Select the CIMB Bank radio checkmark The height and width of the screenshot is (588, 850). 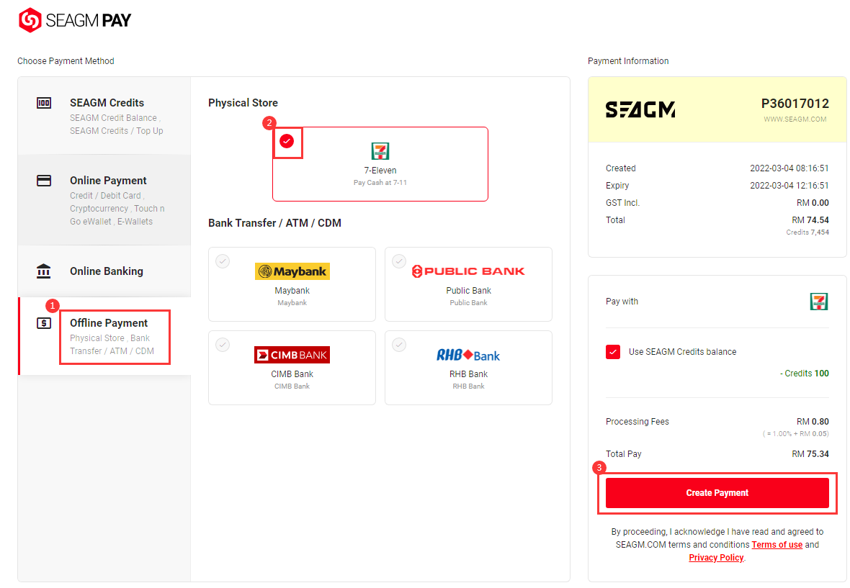pos(223,344)
